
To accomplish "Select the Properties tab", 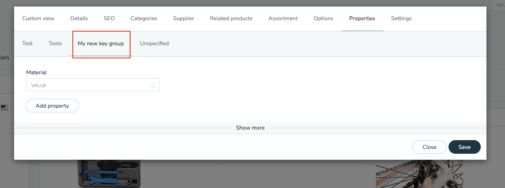I will click(x=362, y=18).
